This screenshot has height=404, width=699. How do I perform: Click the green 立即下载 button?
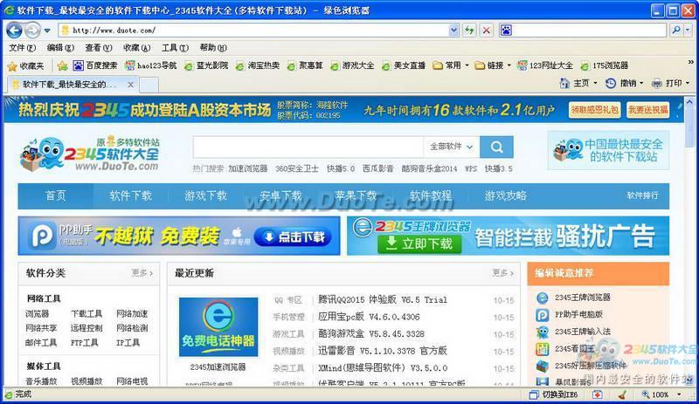click(x=419, y=243)
